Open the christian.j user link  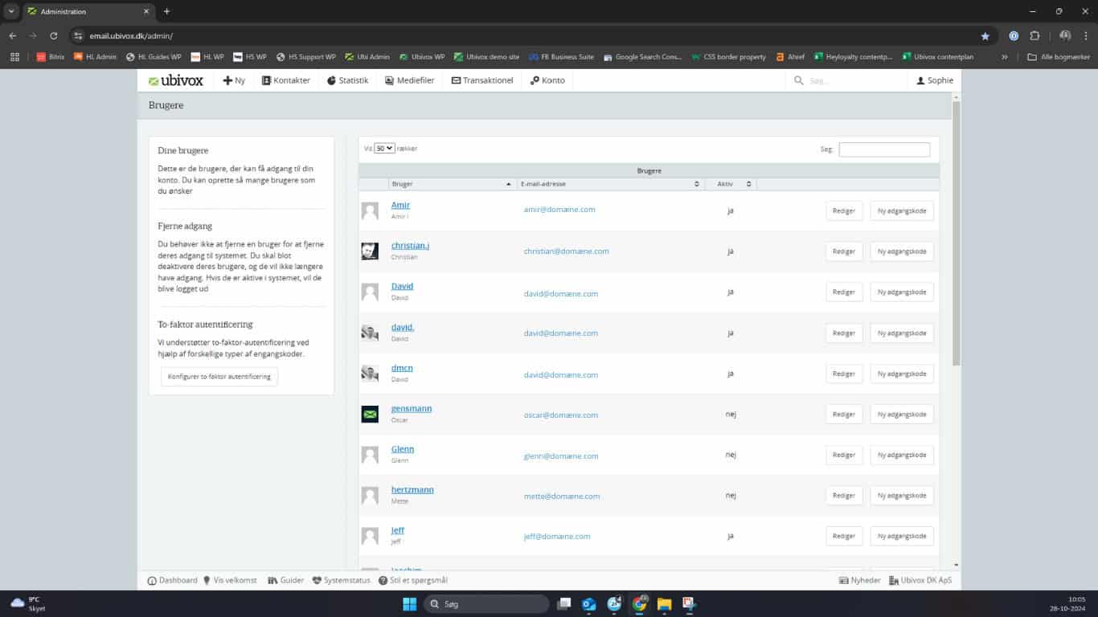coord(410,245)
